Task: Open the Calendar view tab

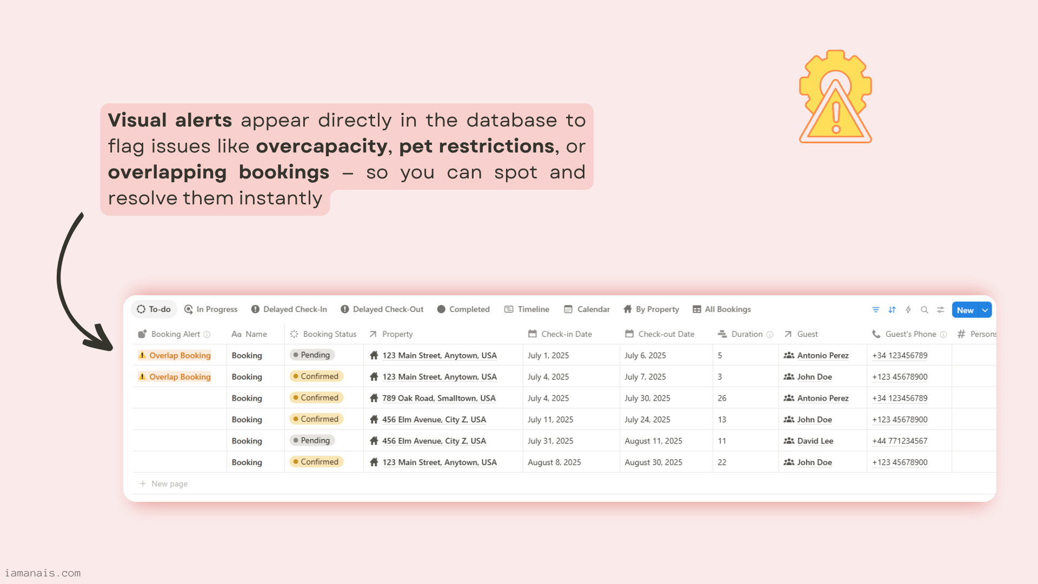Action: coord(587,309)
